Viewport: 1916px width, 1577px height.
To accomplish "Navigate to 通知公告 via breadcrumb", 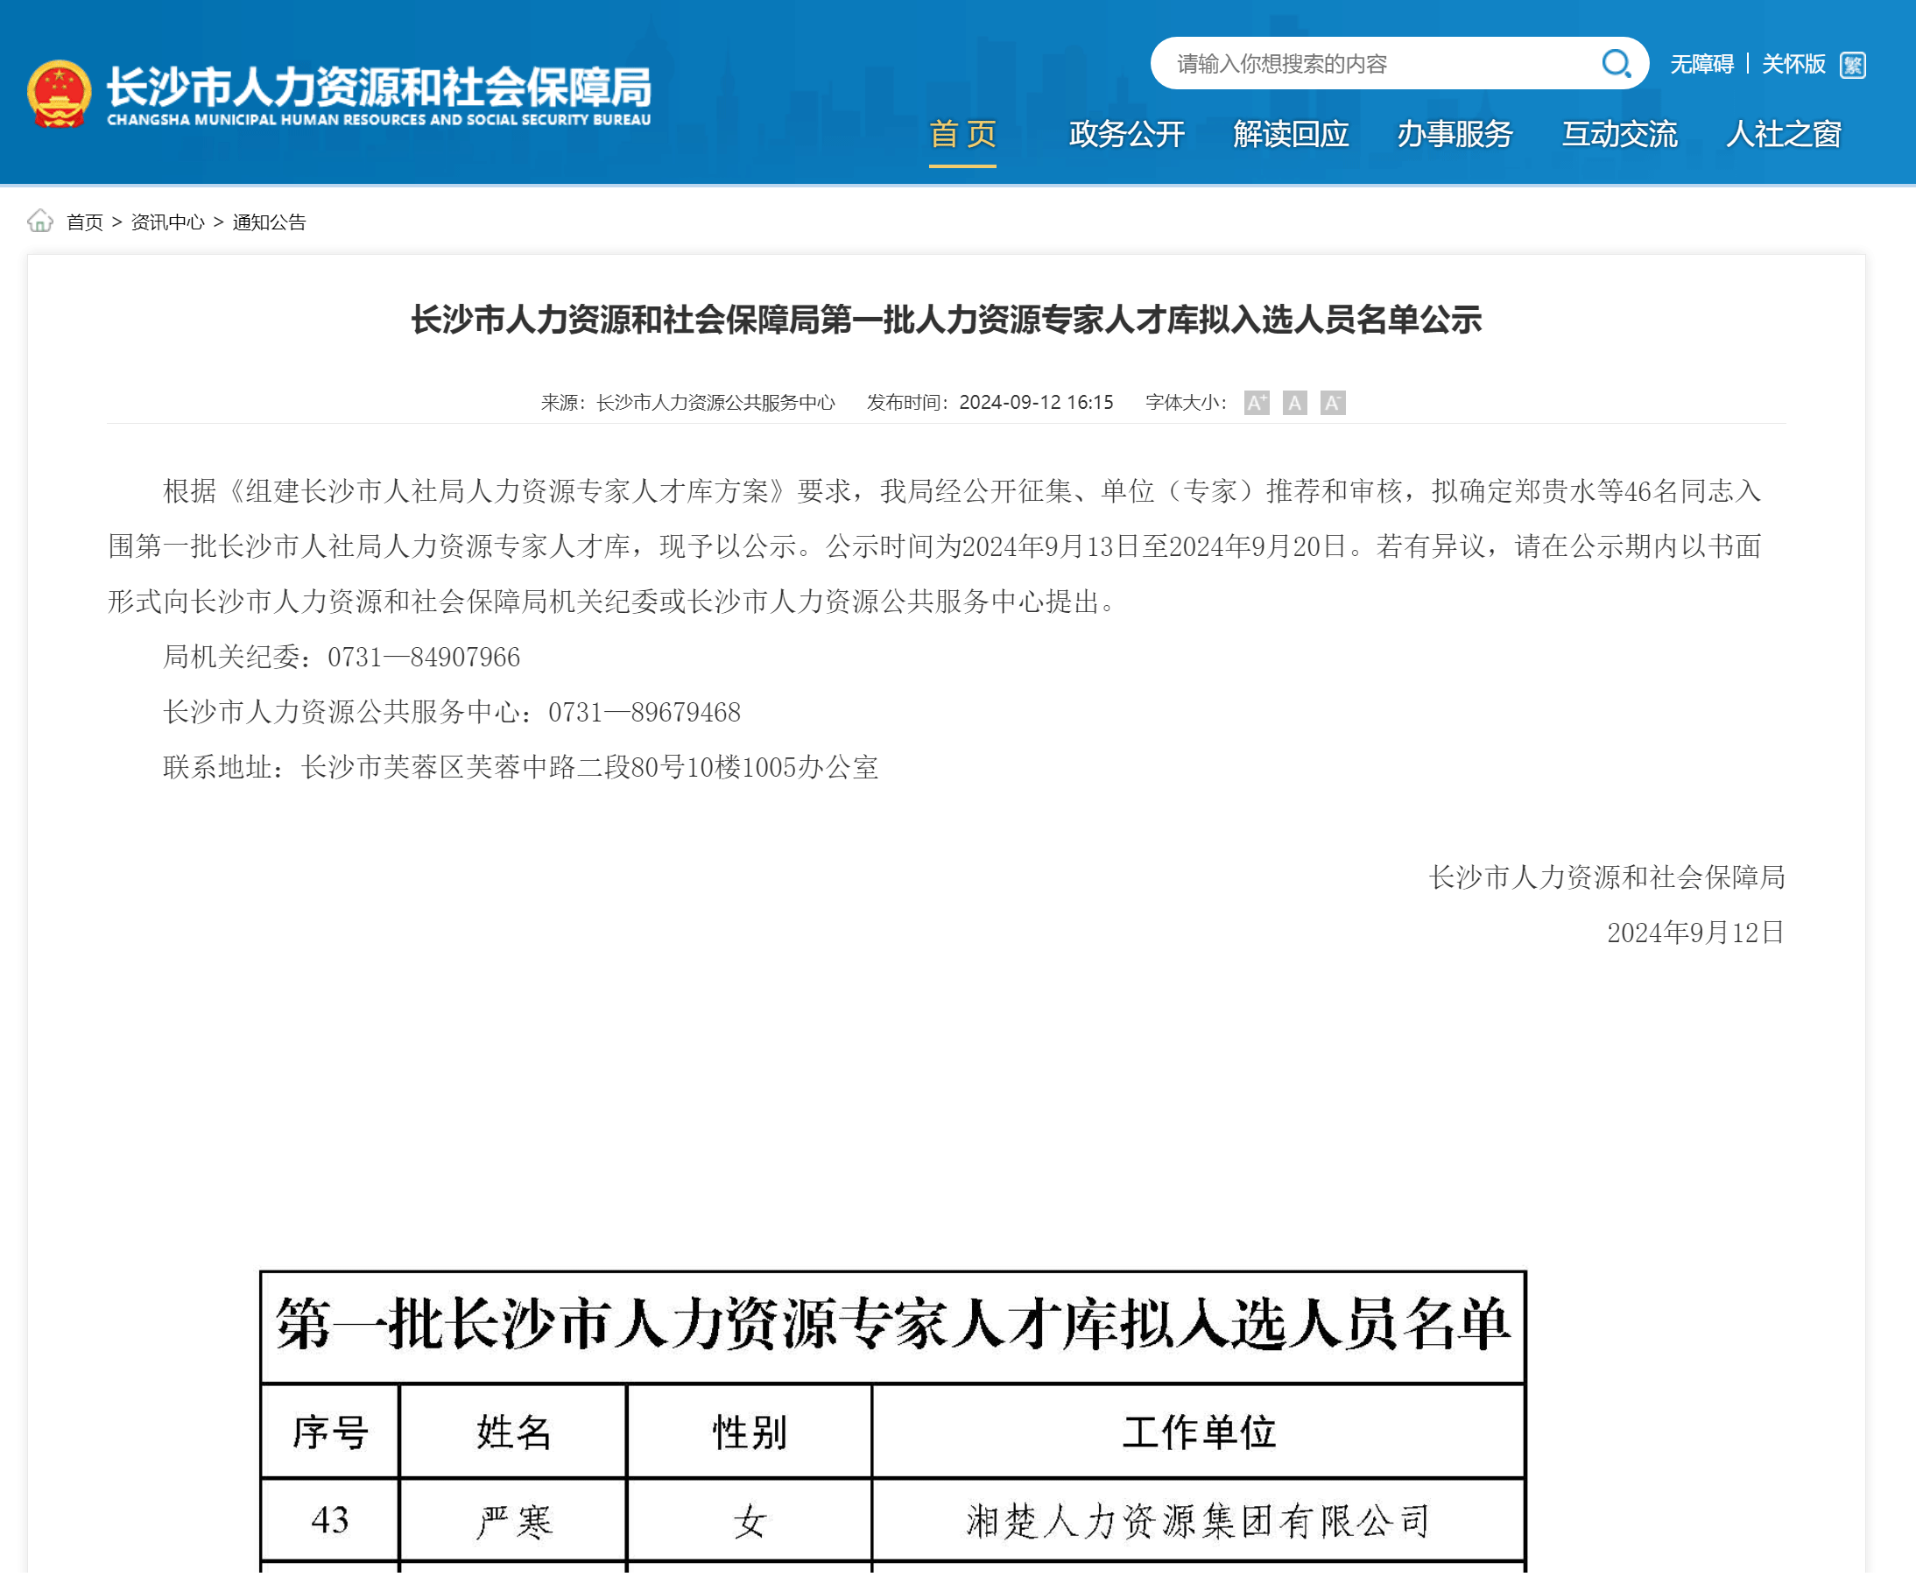I will coord(271,222).
